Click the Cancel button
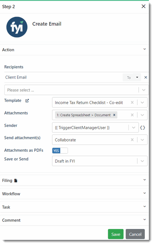Screen dimensions: 154x245 point(135,234)
